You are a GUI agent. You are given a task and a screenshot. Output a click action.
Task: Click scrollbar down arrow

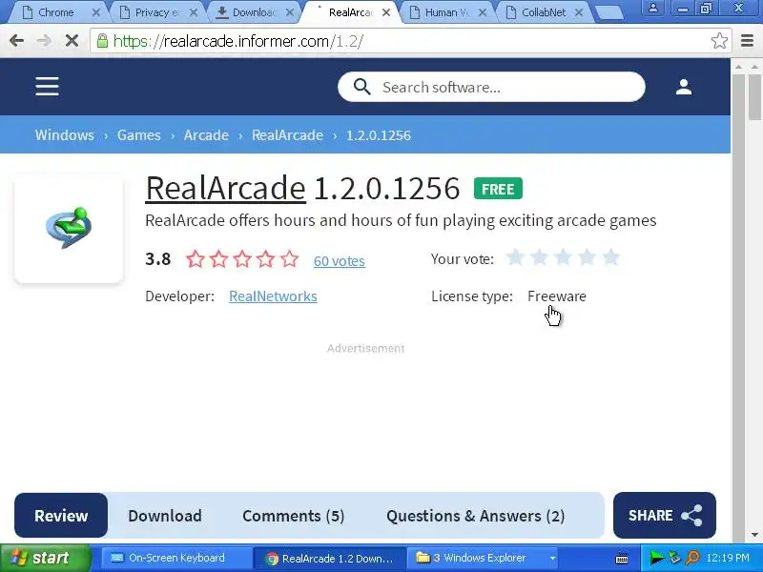[x=755, y=535]
